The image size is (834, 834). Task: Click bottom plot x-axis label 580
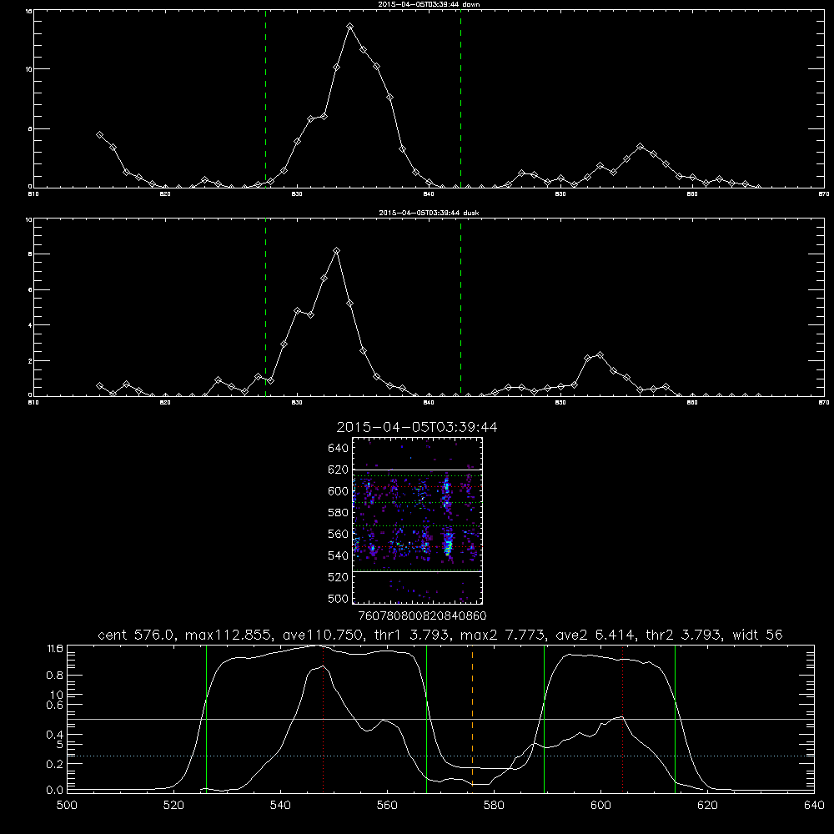pyautogui.click(x=494, y=806)
